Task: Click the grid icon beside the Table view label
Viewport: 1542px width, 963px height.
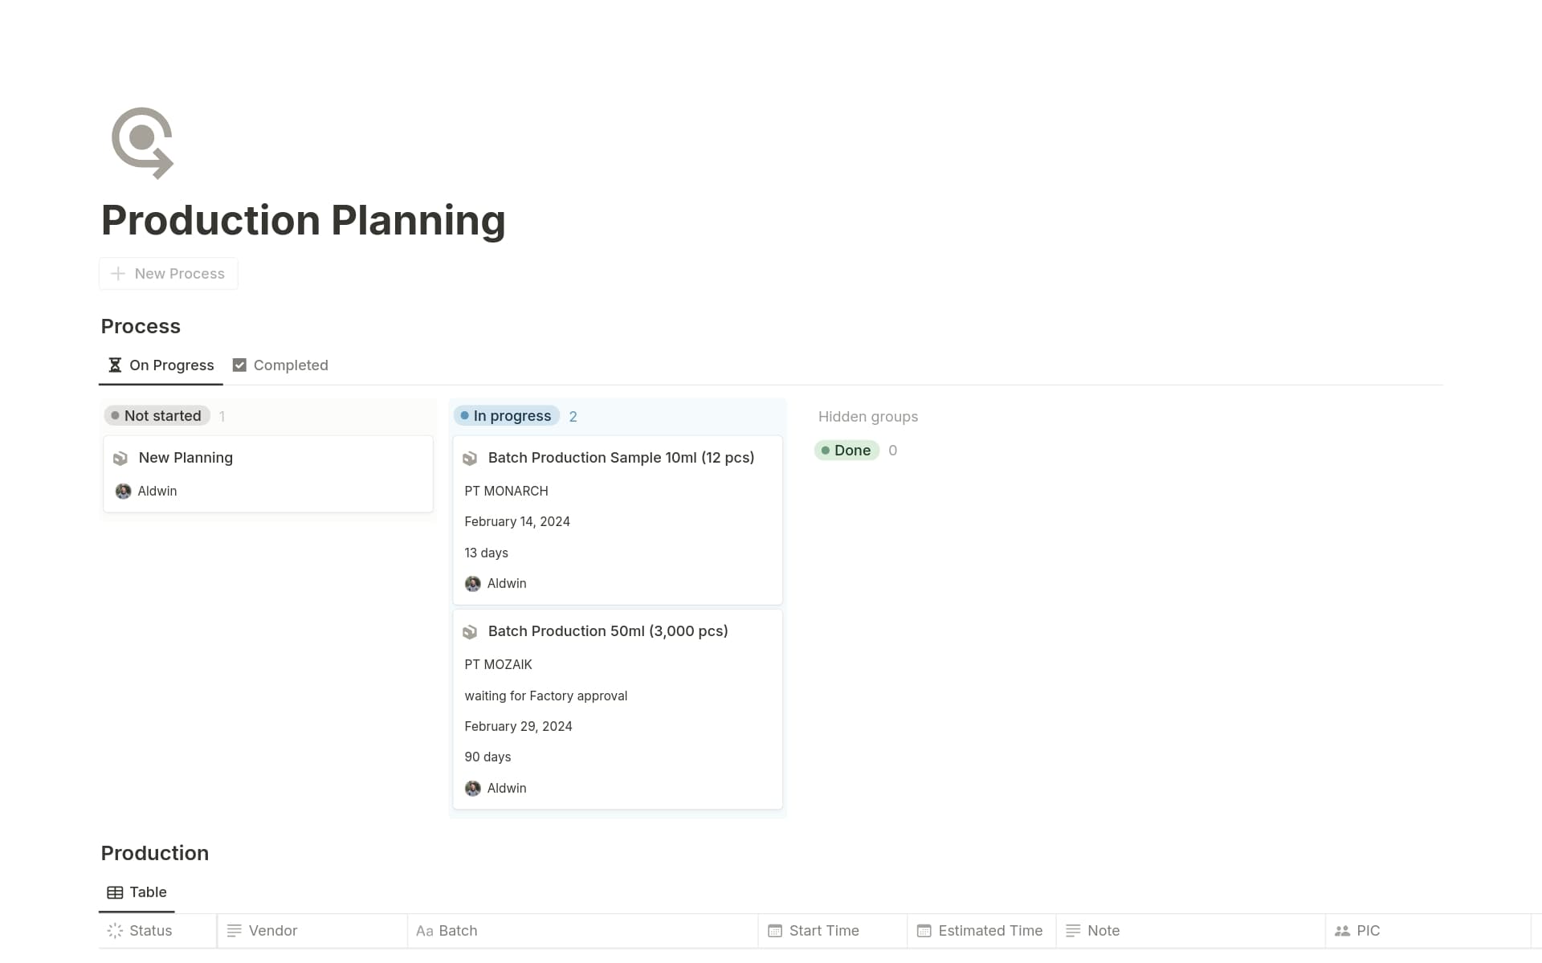Action: tap(113, 892)
